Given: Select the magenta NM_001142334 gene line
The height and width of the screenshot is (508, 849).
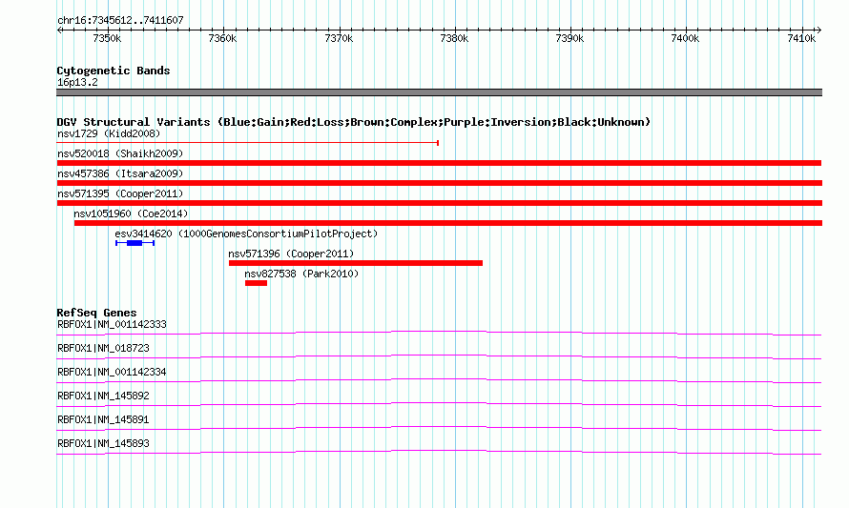Looking at the screenshot, I should tap(439, 380).
